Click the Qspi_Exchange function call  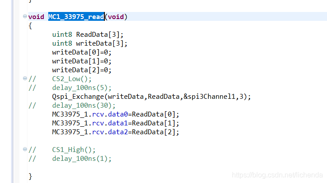tap(151, 97)
